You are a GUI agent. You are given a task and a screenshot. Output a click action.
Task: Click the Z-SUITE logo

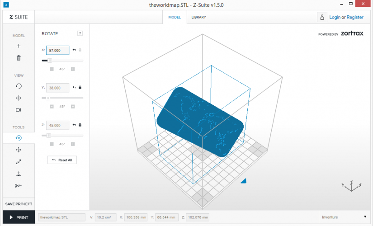[19, 17]
